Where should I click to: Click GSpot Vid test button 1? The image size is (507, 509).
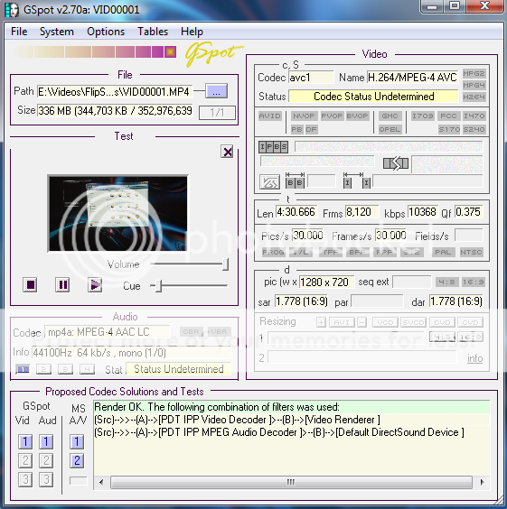click(x=25, y=442)
